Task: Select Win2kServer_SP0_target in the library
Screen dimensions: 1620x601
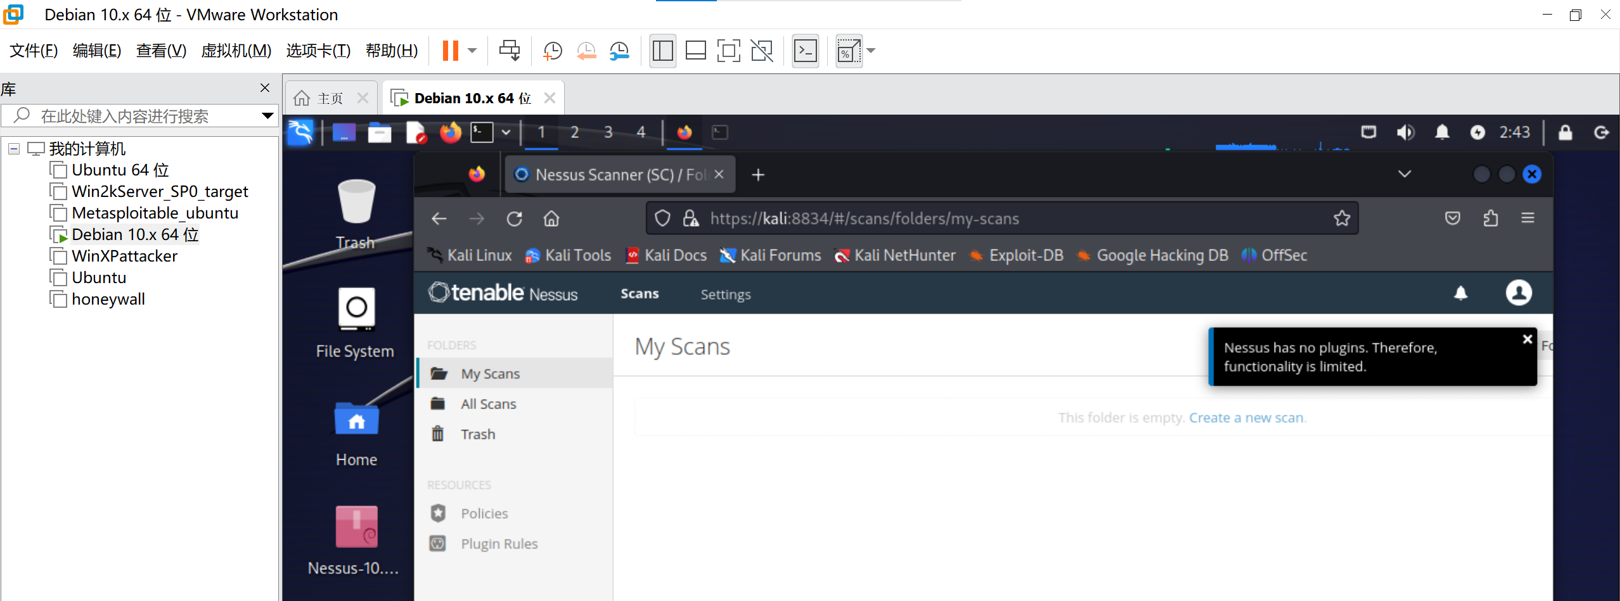Action: [160, 192]
